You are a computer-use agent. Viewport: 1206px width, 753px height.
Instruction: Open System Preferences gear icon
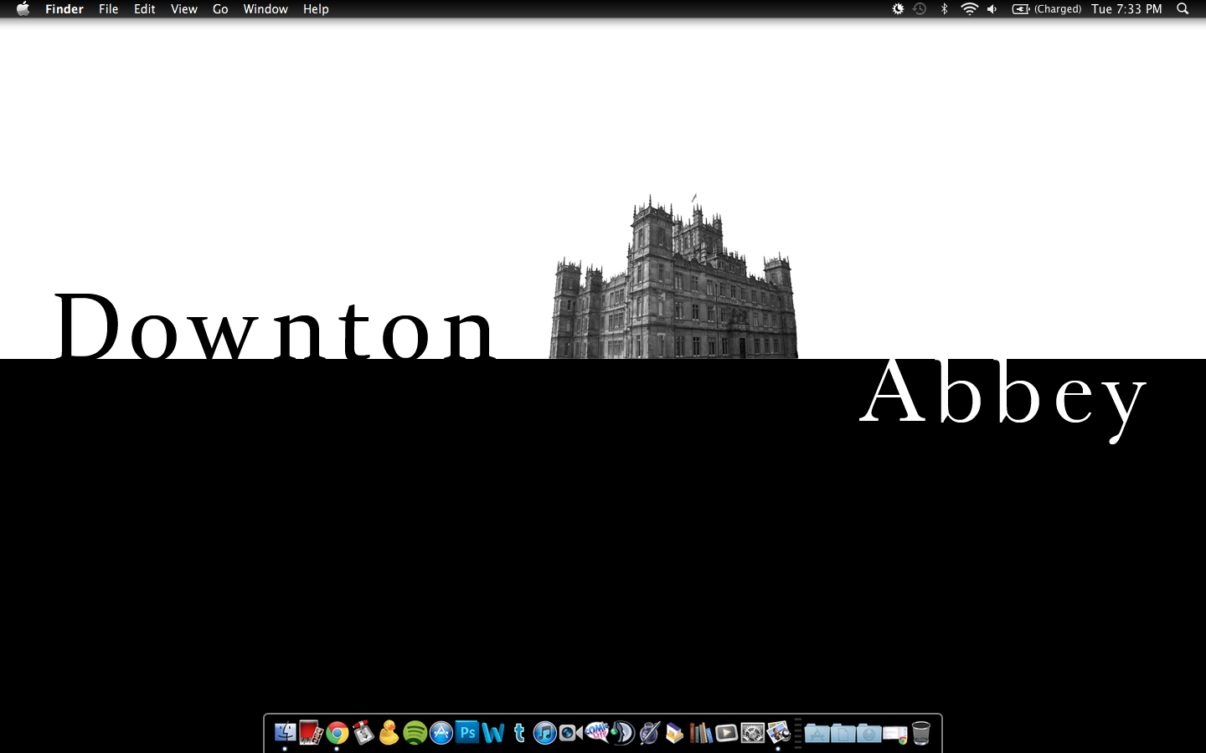click(x=752, y=733)
